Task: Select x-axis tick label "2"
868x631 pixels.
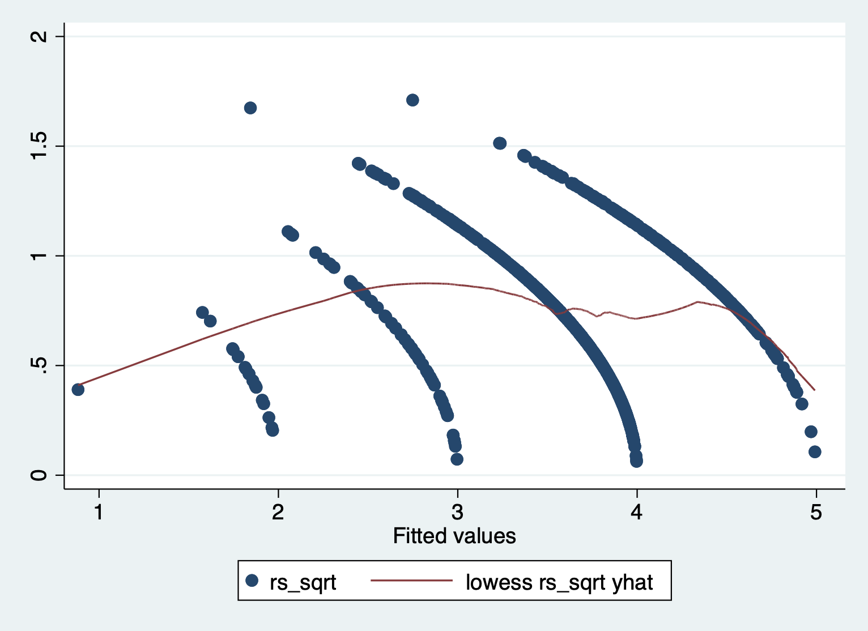Action: click(278, 512)
